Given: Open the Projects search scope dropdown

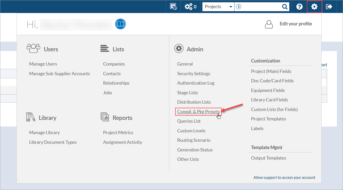Looking at the screenshot, I should [x=218, y=7].
